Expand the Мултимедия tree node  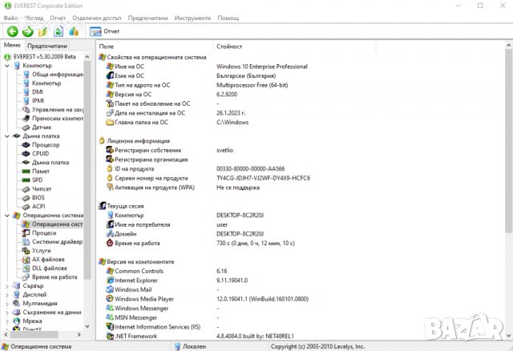(7, 303)
